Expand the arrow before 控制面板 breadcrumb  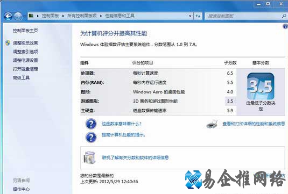[38, 16]
